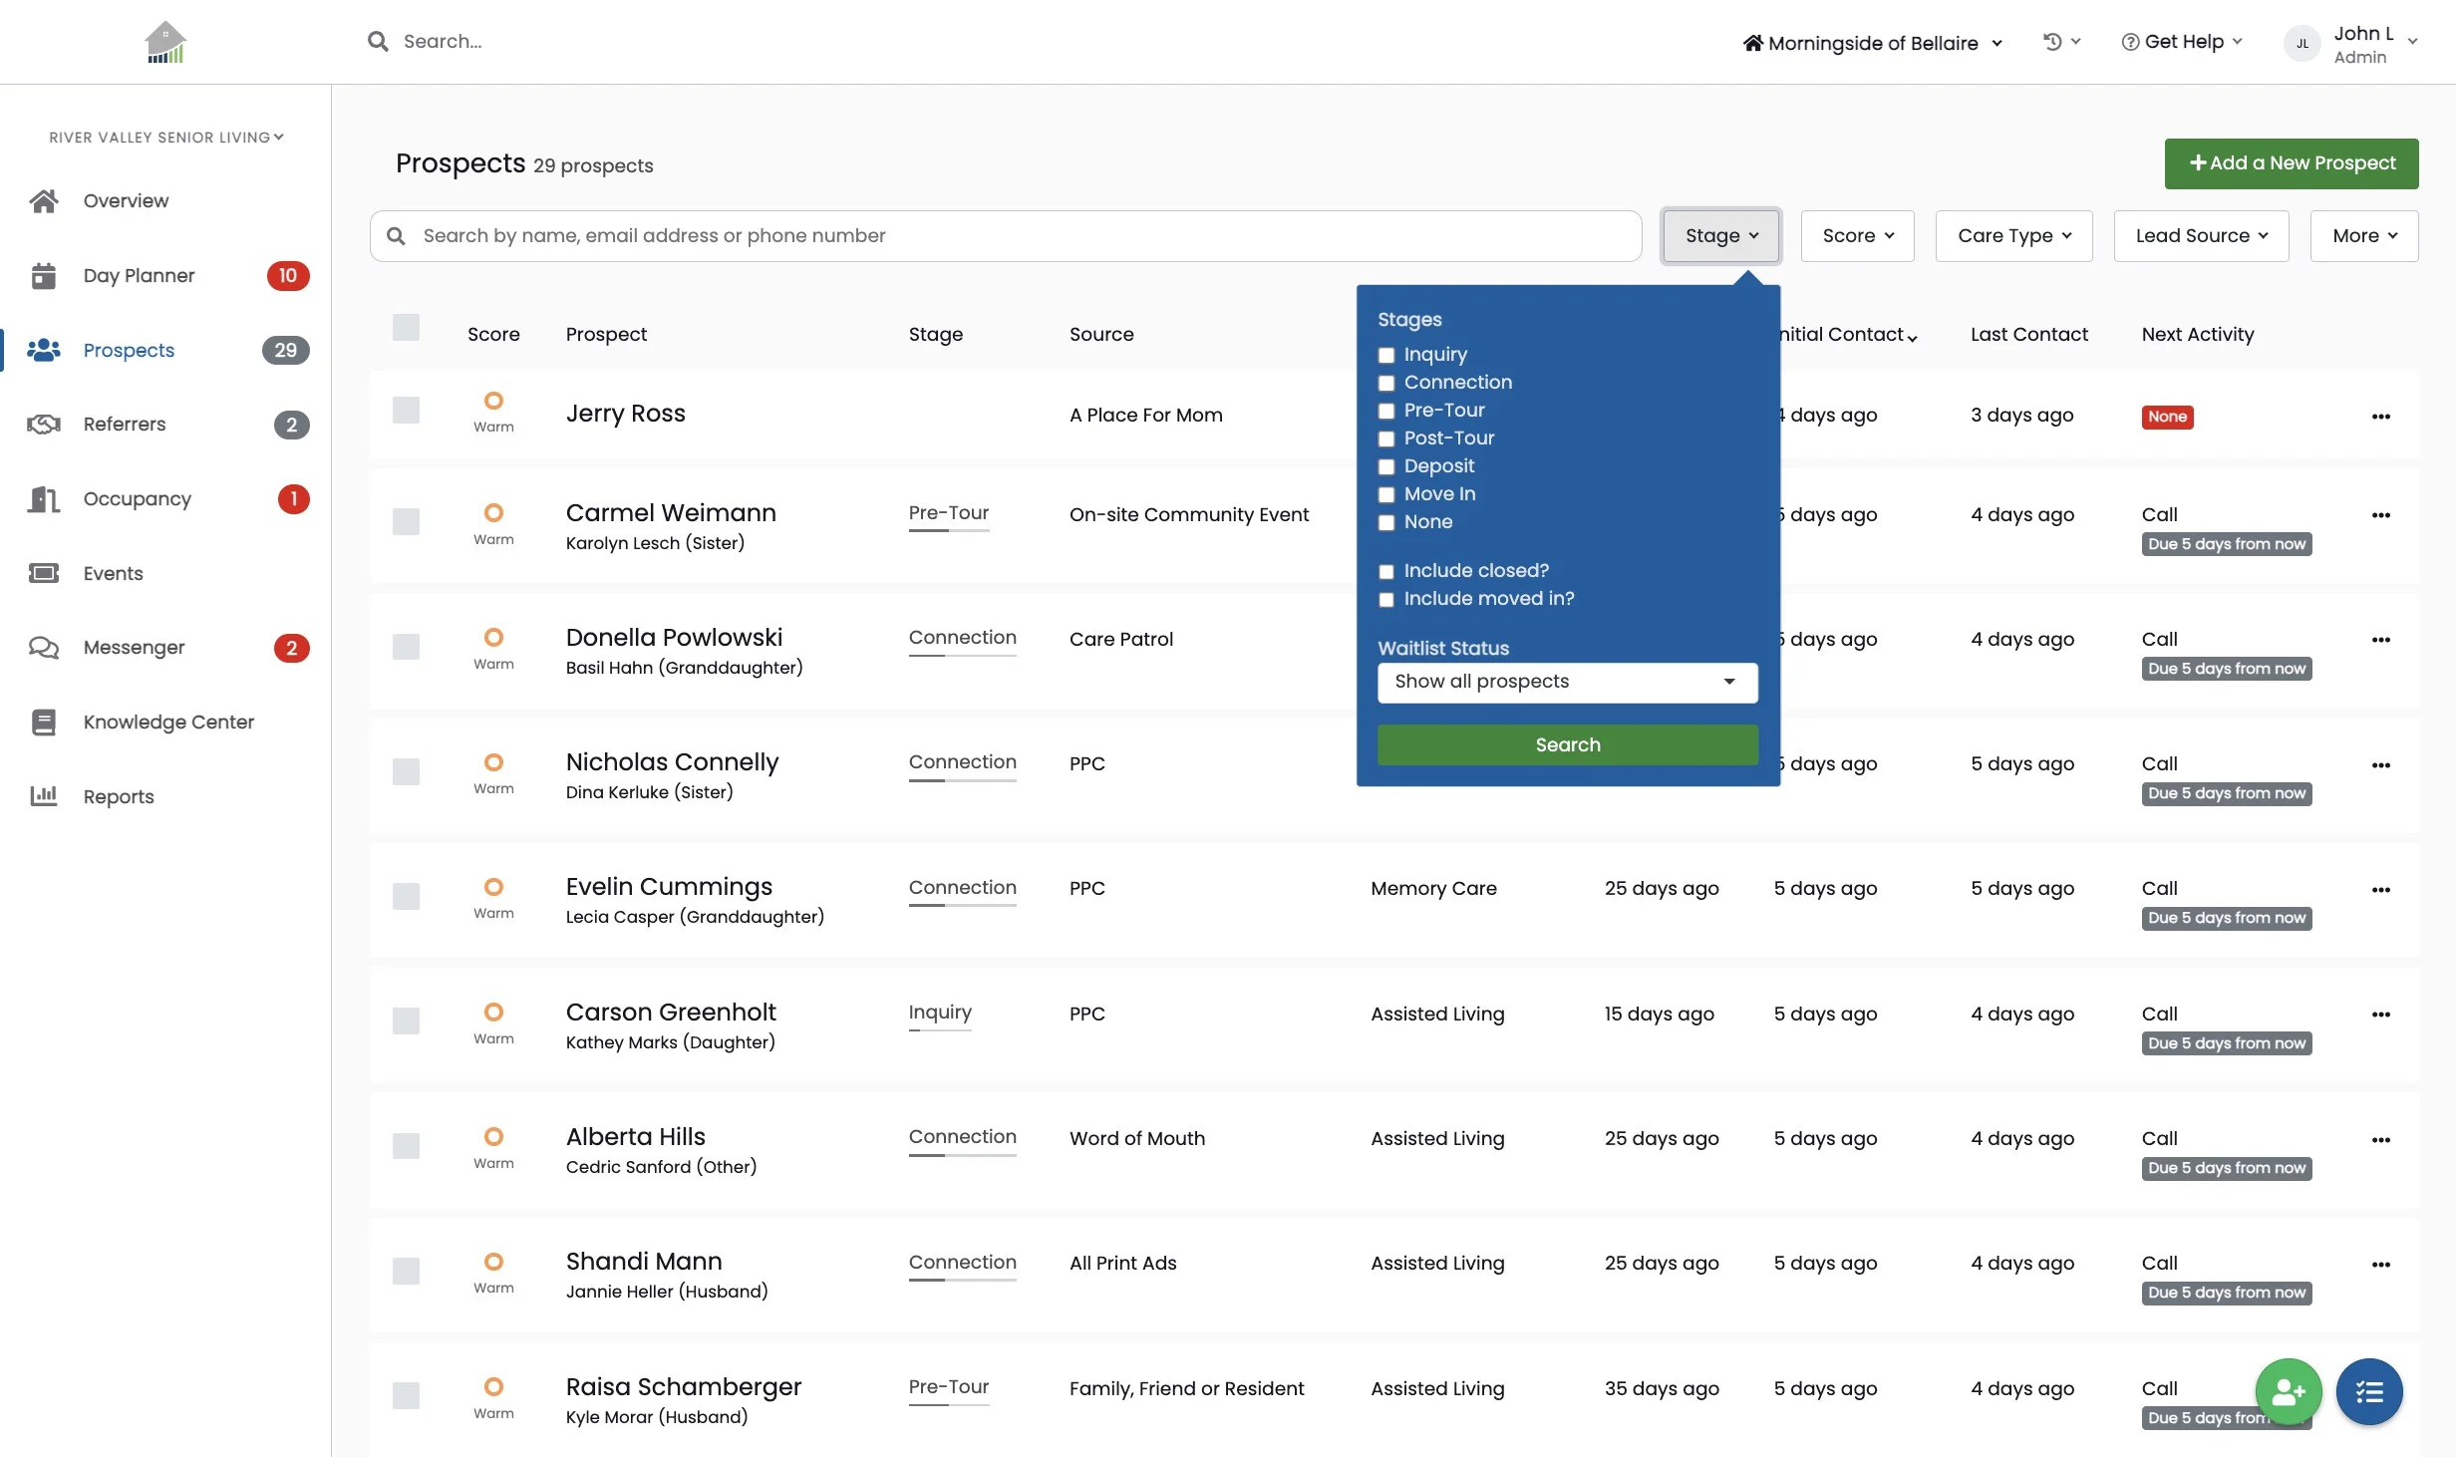
Task: Open the Morningside of Bellaire community switcher
Action: pyautogui.click(x=1872, y=43)
